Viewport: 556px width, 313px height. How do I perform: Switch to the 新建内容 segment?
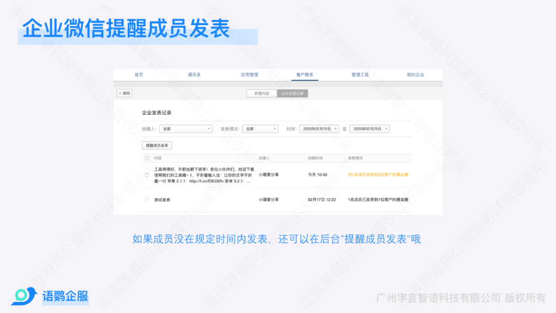click(x=262, y=93)
